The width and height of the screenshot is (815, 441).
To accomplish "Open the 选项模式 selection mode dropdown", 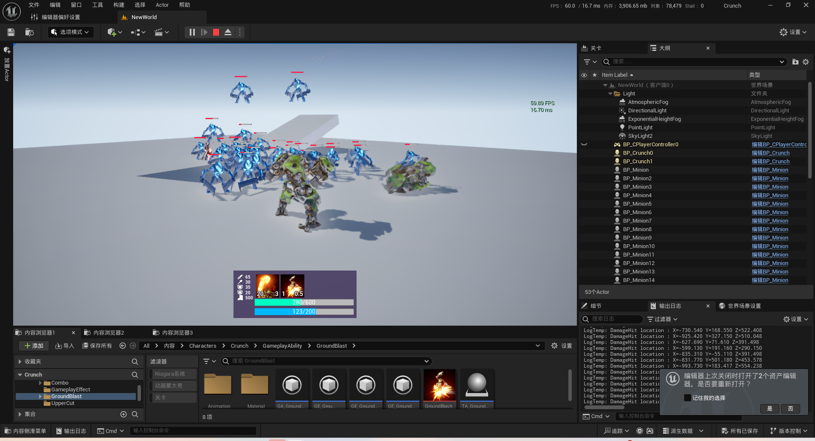I will tap(70, 32).
